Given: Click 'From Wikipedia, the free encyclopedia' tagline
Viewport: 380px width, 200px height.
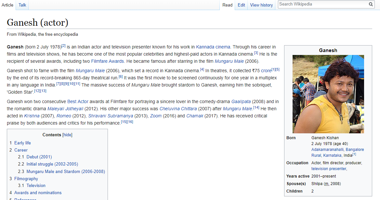Looking at the screenshot, I should 42,34.
